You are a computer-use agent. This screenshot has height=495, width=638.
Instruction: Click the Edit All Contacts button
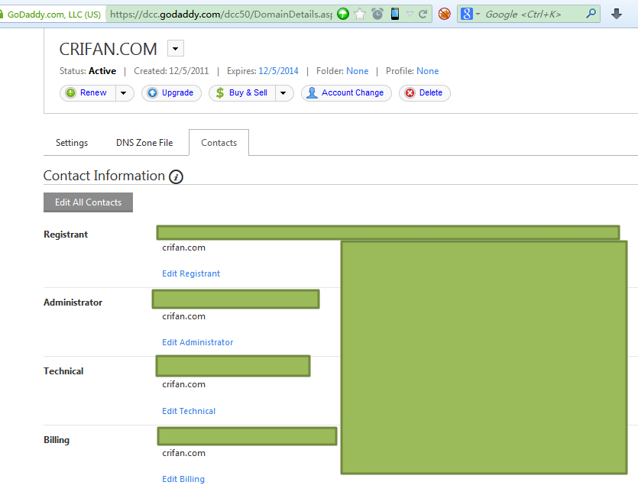coord(89,202)
